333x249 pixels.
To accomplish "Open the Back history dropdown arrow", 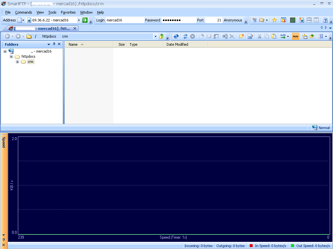I will tap(13, 36).
